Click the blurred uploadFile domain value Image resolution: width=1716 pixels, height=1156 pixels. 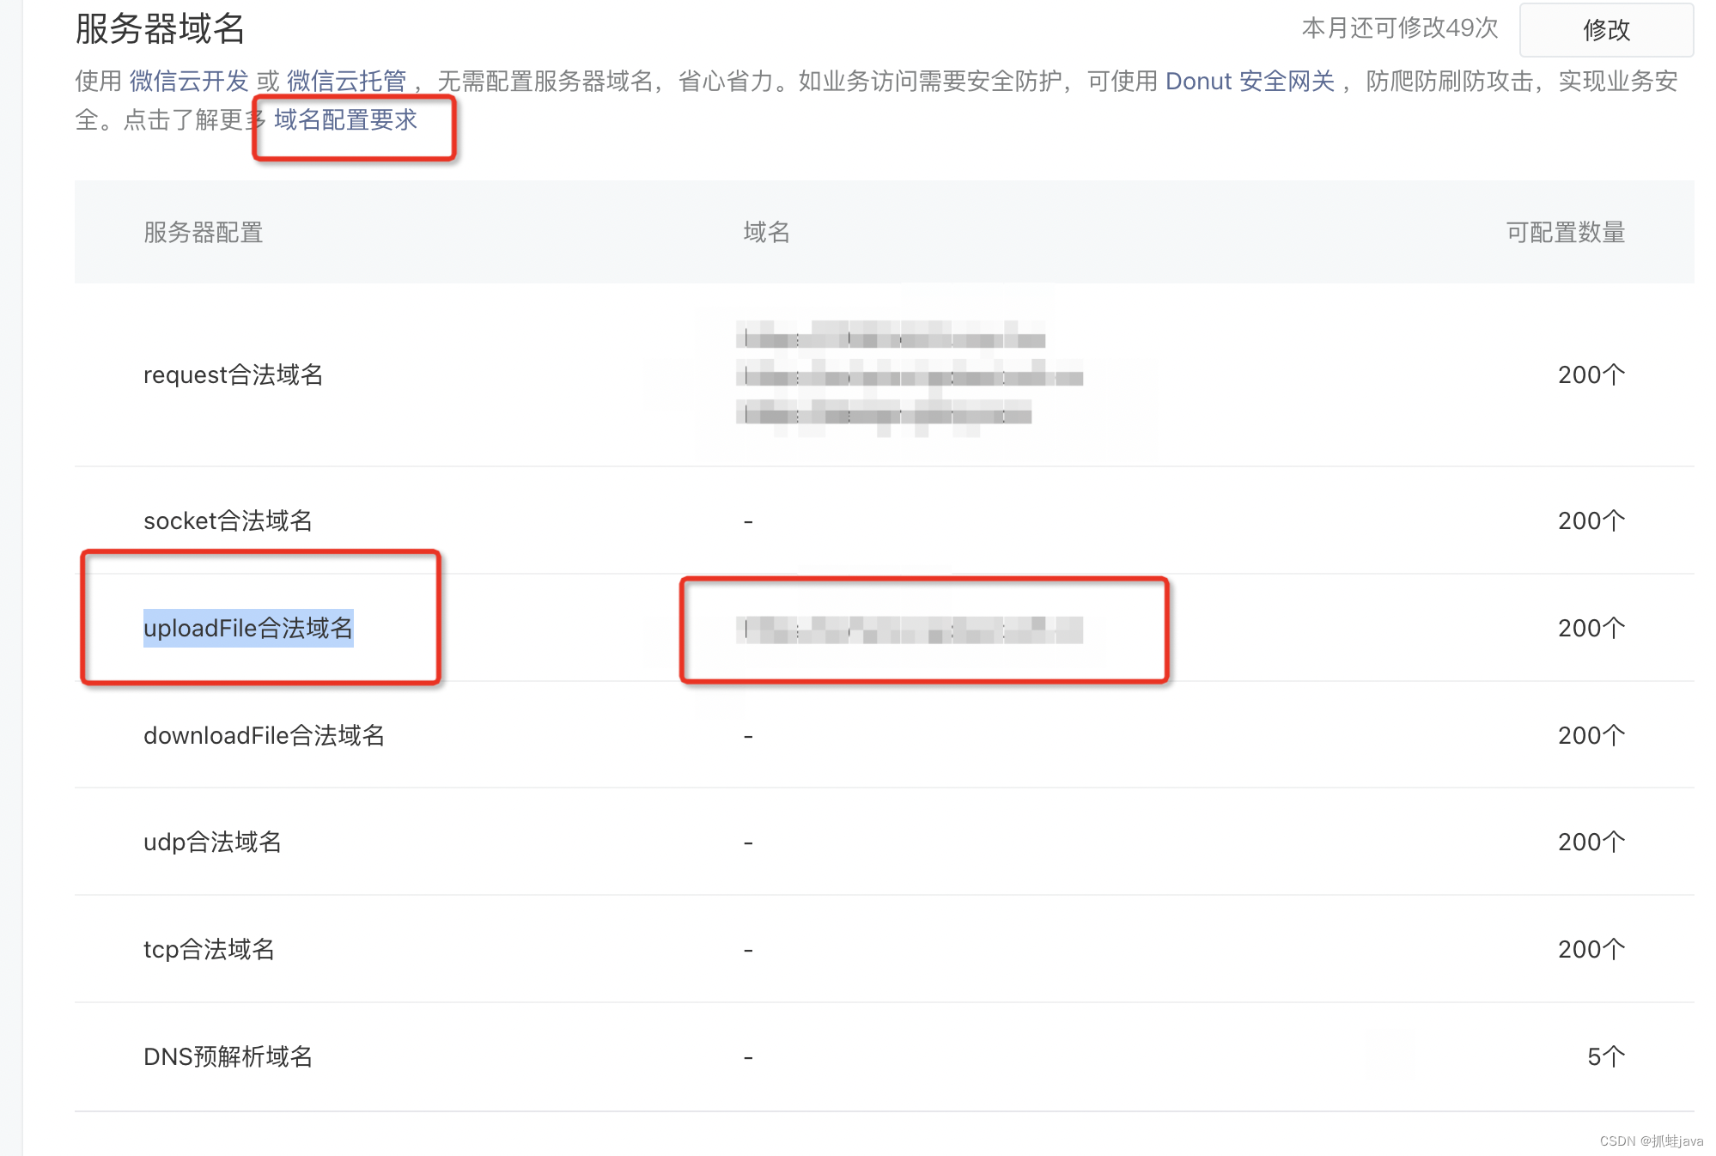910,630
